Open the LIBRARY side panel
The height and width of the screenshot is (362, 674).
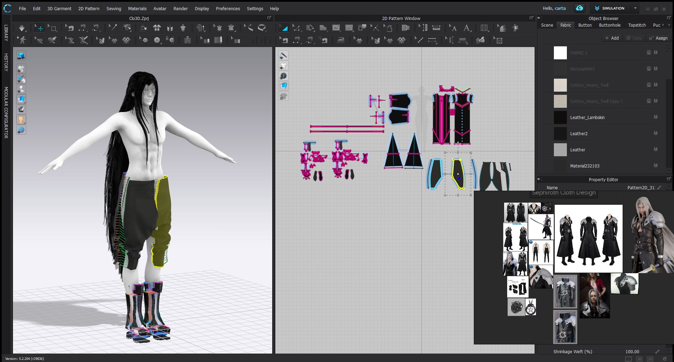pyautogui.click(x=6, y=33)
